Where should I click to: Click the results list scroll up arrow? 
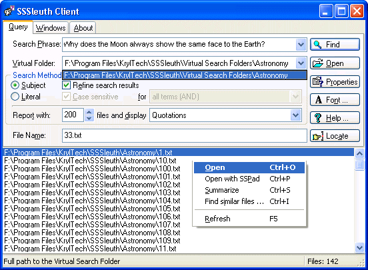(359, 153)
